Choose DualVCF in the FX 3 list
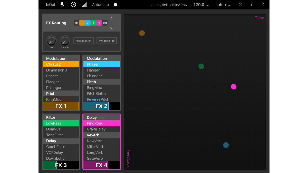 61,129
